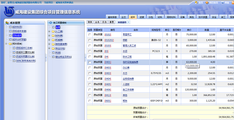
Task: Tick the checkbox for 木方 row
Action: (90, 73)
